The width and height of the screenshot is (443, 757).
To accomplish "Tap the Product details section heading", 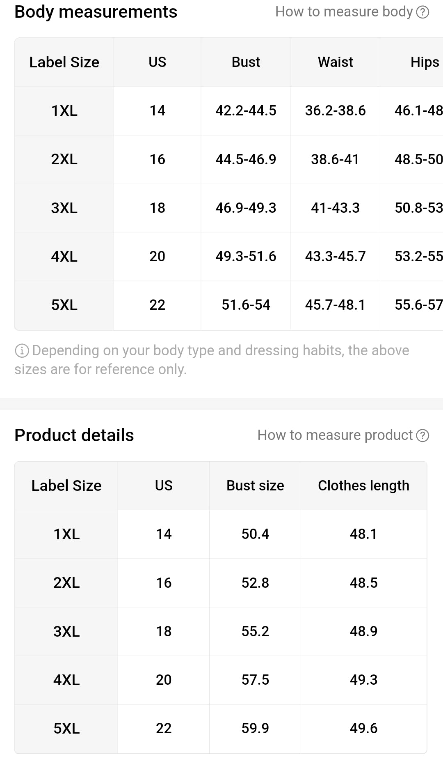I will click(74, 435).
